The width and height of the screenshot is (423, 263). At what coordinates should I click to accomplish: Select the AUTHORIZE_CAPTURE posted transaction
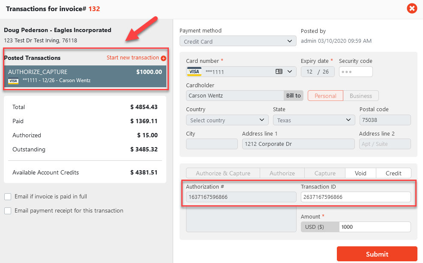tap(85, 76)
